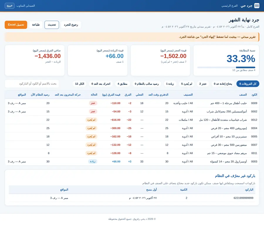Click the قيمة الفرق column header
The image size is (264, 225).
(x=111, y=95)
